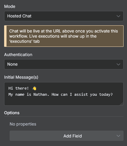Click the No properties placeholder text

23,124
